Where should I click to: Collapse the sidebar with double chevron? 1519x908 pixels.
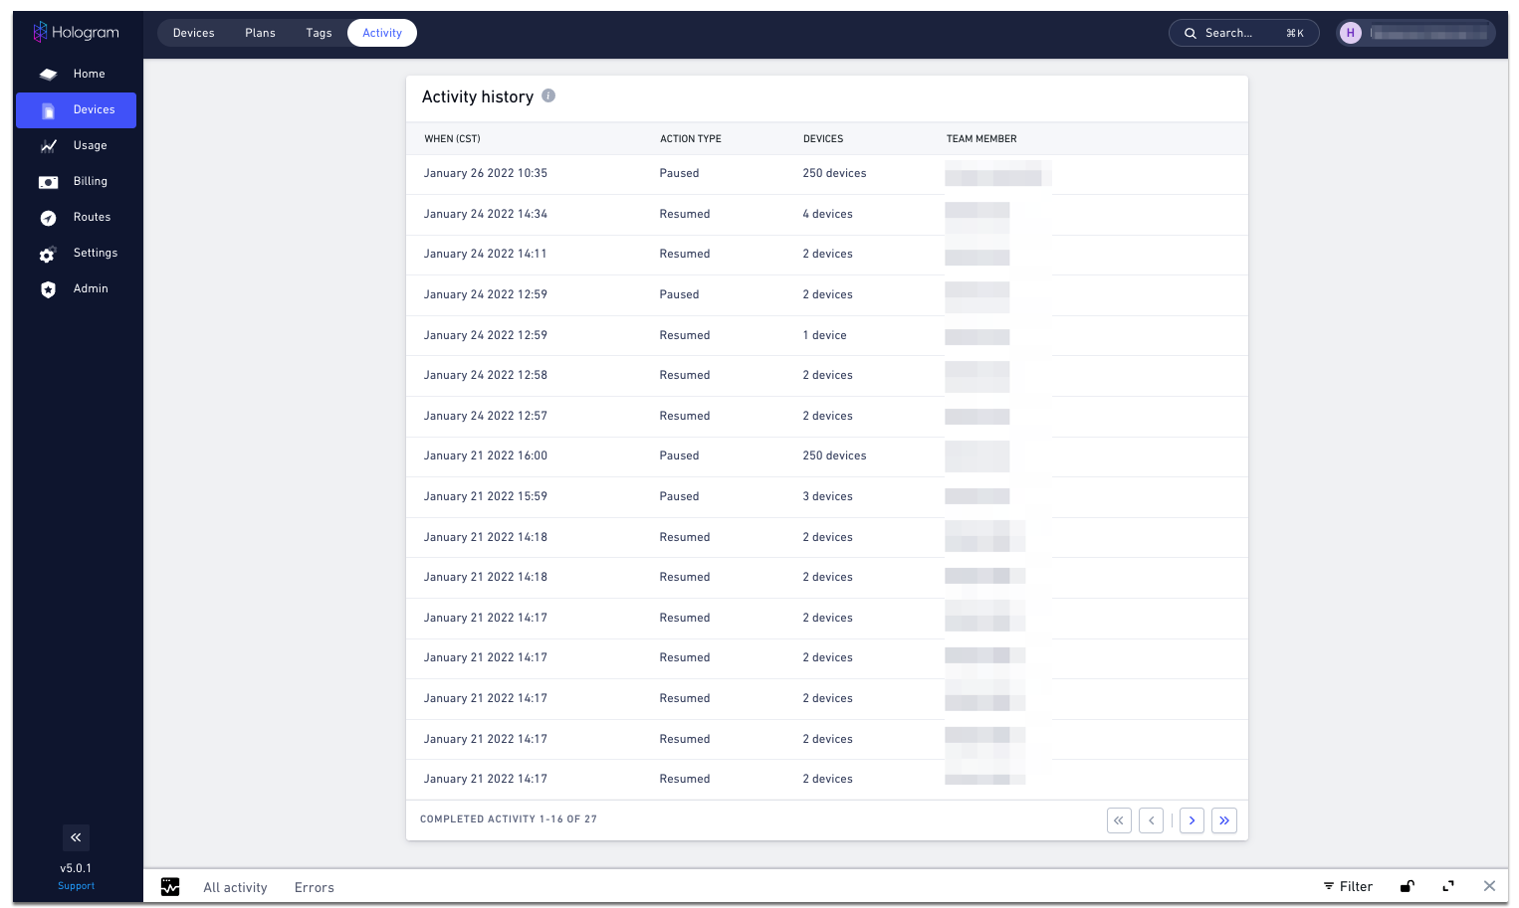point(76,837)
